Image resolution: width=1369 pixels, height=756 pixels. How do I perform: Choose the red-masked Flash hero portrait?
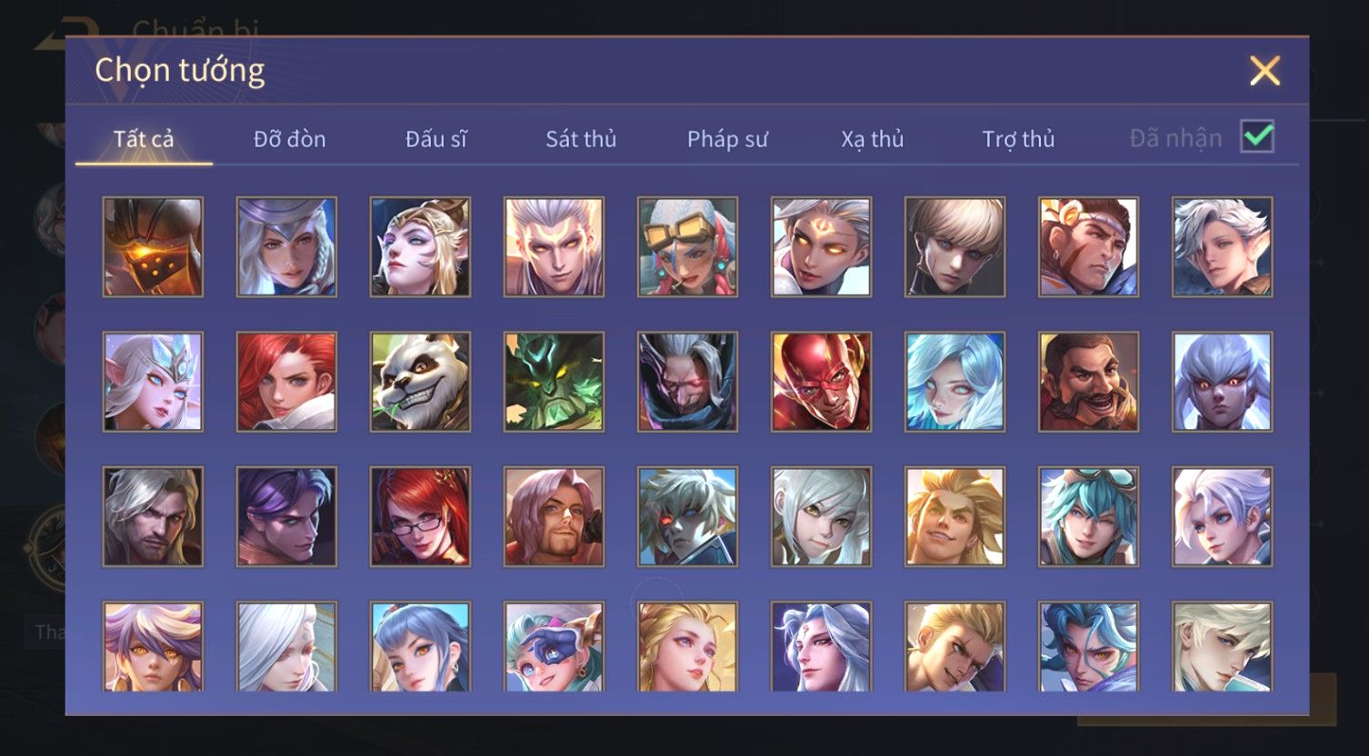coord(821,382)
